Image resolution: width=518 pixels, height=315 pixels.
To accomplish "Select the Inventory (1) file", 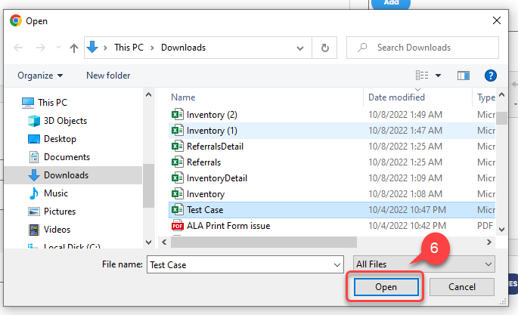I will 332,131.
